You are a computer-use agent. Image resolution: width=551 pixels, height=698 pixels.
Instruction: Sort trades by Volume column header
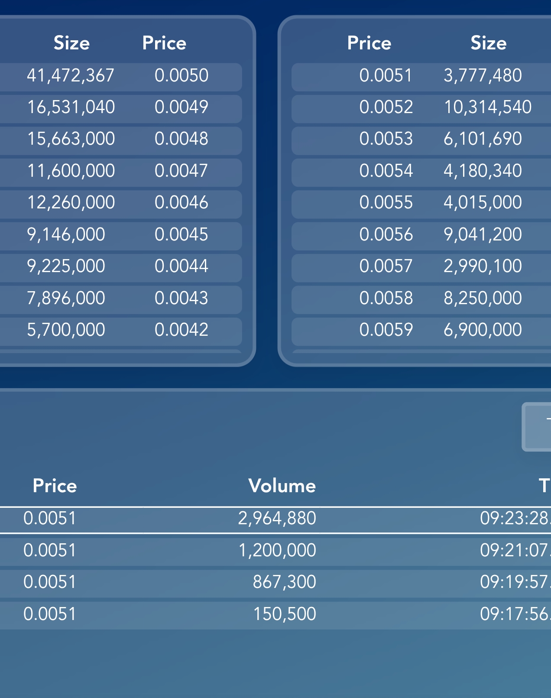point(282,486)
